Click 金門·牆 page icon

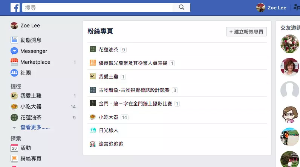click(x=93, y=103)
